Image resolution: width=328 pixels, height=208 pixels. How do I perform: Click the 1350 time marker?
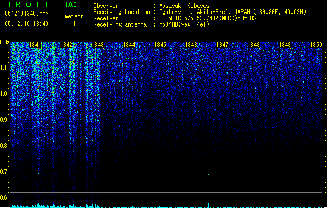(316, 45)
